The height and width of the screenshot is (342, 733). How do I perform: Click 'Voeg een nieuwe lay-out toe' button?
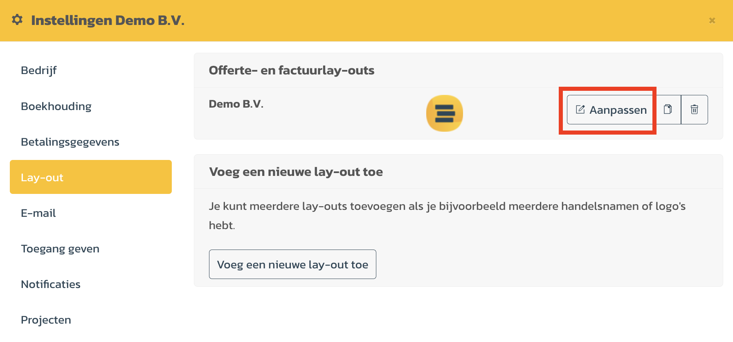[292, 264]
